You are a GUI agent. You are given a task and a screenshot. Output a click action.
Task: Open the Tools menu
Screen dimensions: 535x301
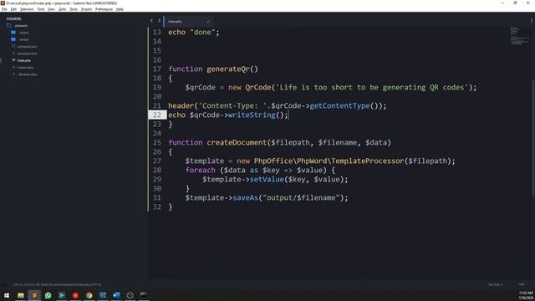pyautogui.click(x=74, y=9)
